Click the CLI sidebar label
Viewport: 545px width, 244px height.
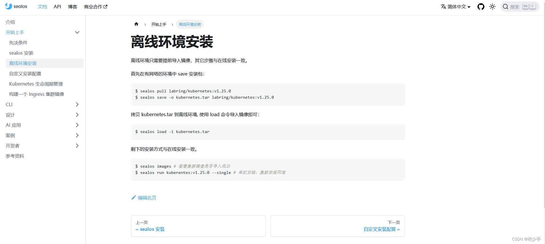pyautogui.click(x=9, y=104)
